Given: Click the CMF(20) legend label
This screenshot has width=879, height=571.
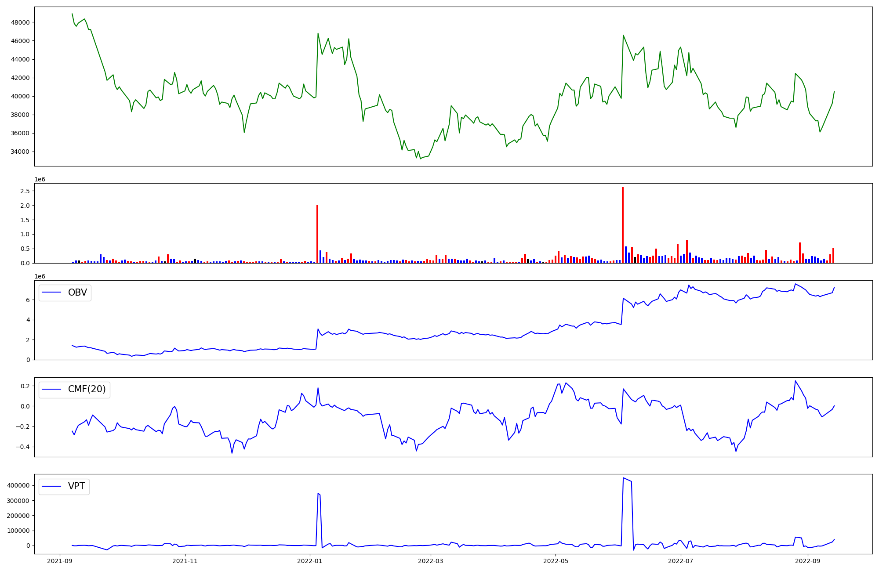Looking at the screenshot, I should [x=87, y=389].
